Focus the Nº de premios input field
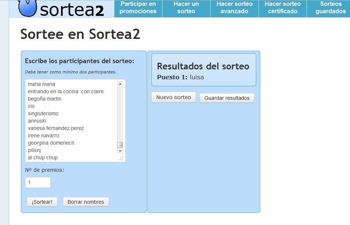 pyautogui.click(x=38, y=182)
